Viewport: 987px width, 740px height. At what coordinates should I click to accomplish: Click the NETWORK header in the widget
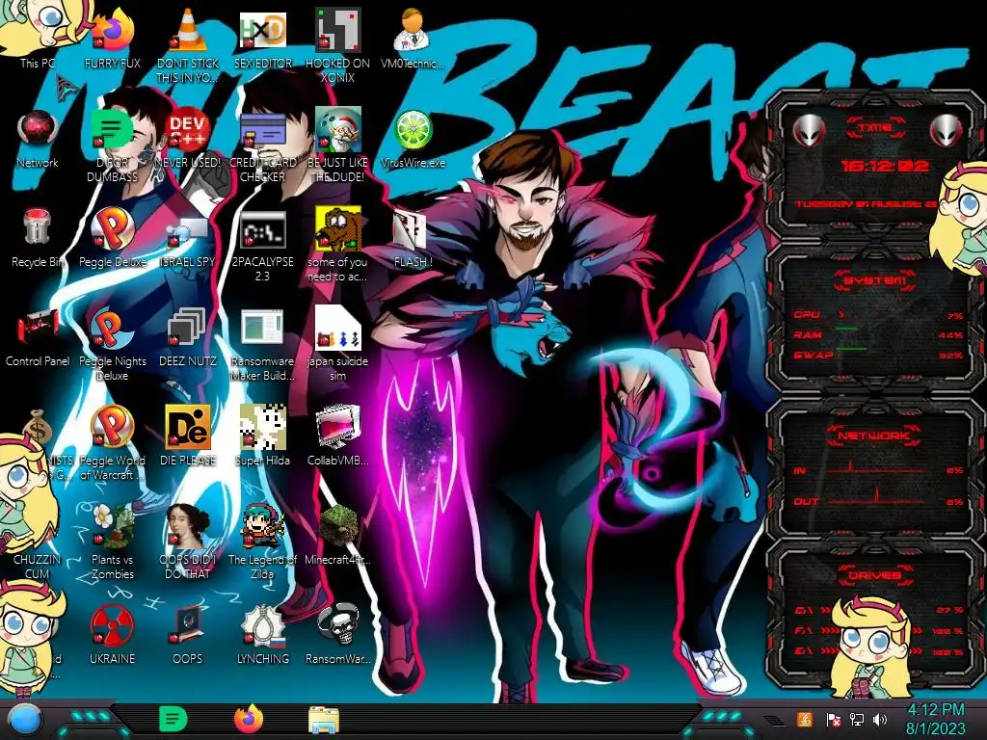point(875,435)
